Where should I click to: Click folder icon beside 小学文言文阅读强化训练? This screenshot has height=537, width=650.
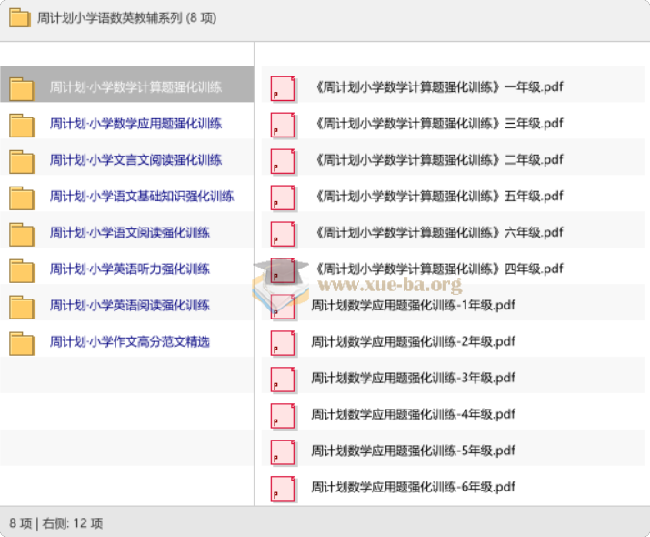tap(22, 161)
